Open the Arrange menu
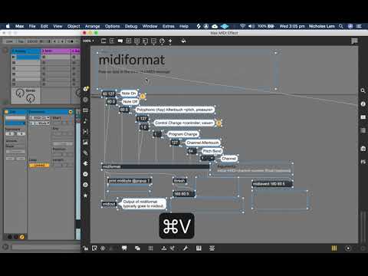 coord(93,26)
